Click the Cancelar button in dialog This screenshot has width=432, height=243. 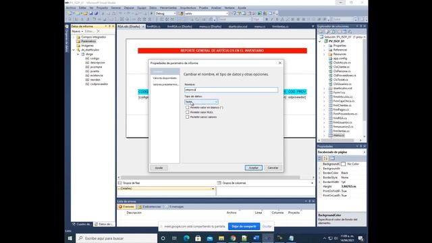click(273, 168)
